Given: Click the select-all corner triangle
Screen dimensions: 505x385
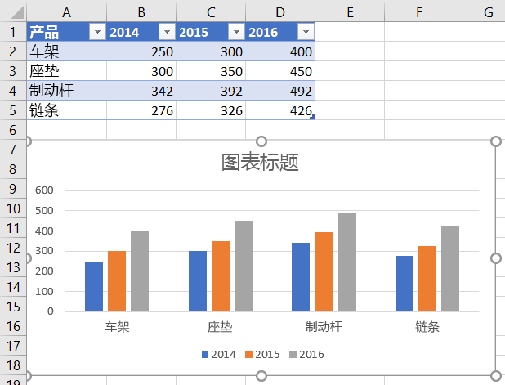Looking at the screenshot, I should pos(16,12).
